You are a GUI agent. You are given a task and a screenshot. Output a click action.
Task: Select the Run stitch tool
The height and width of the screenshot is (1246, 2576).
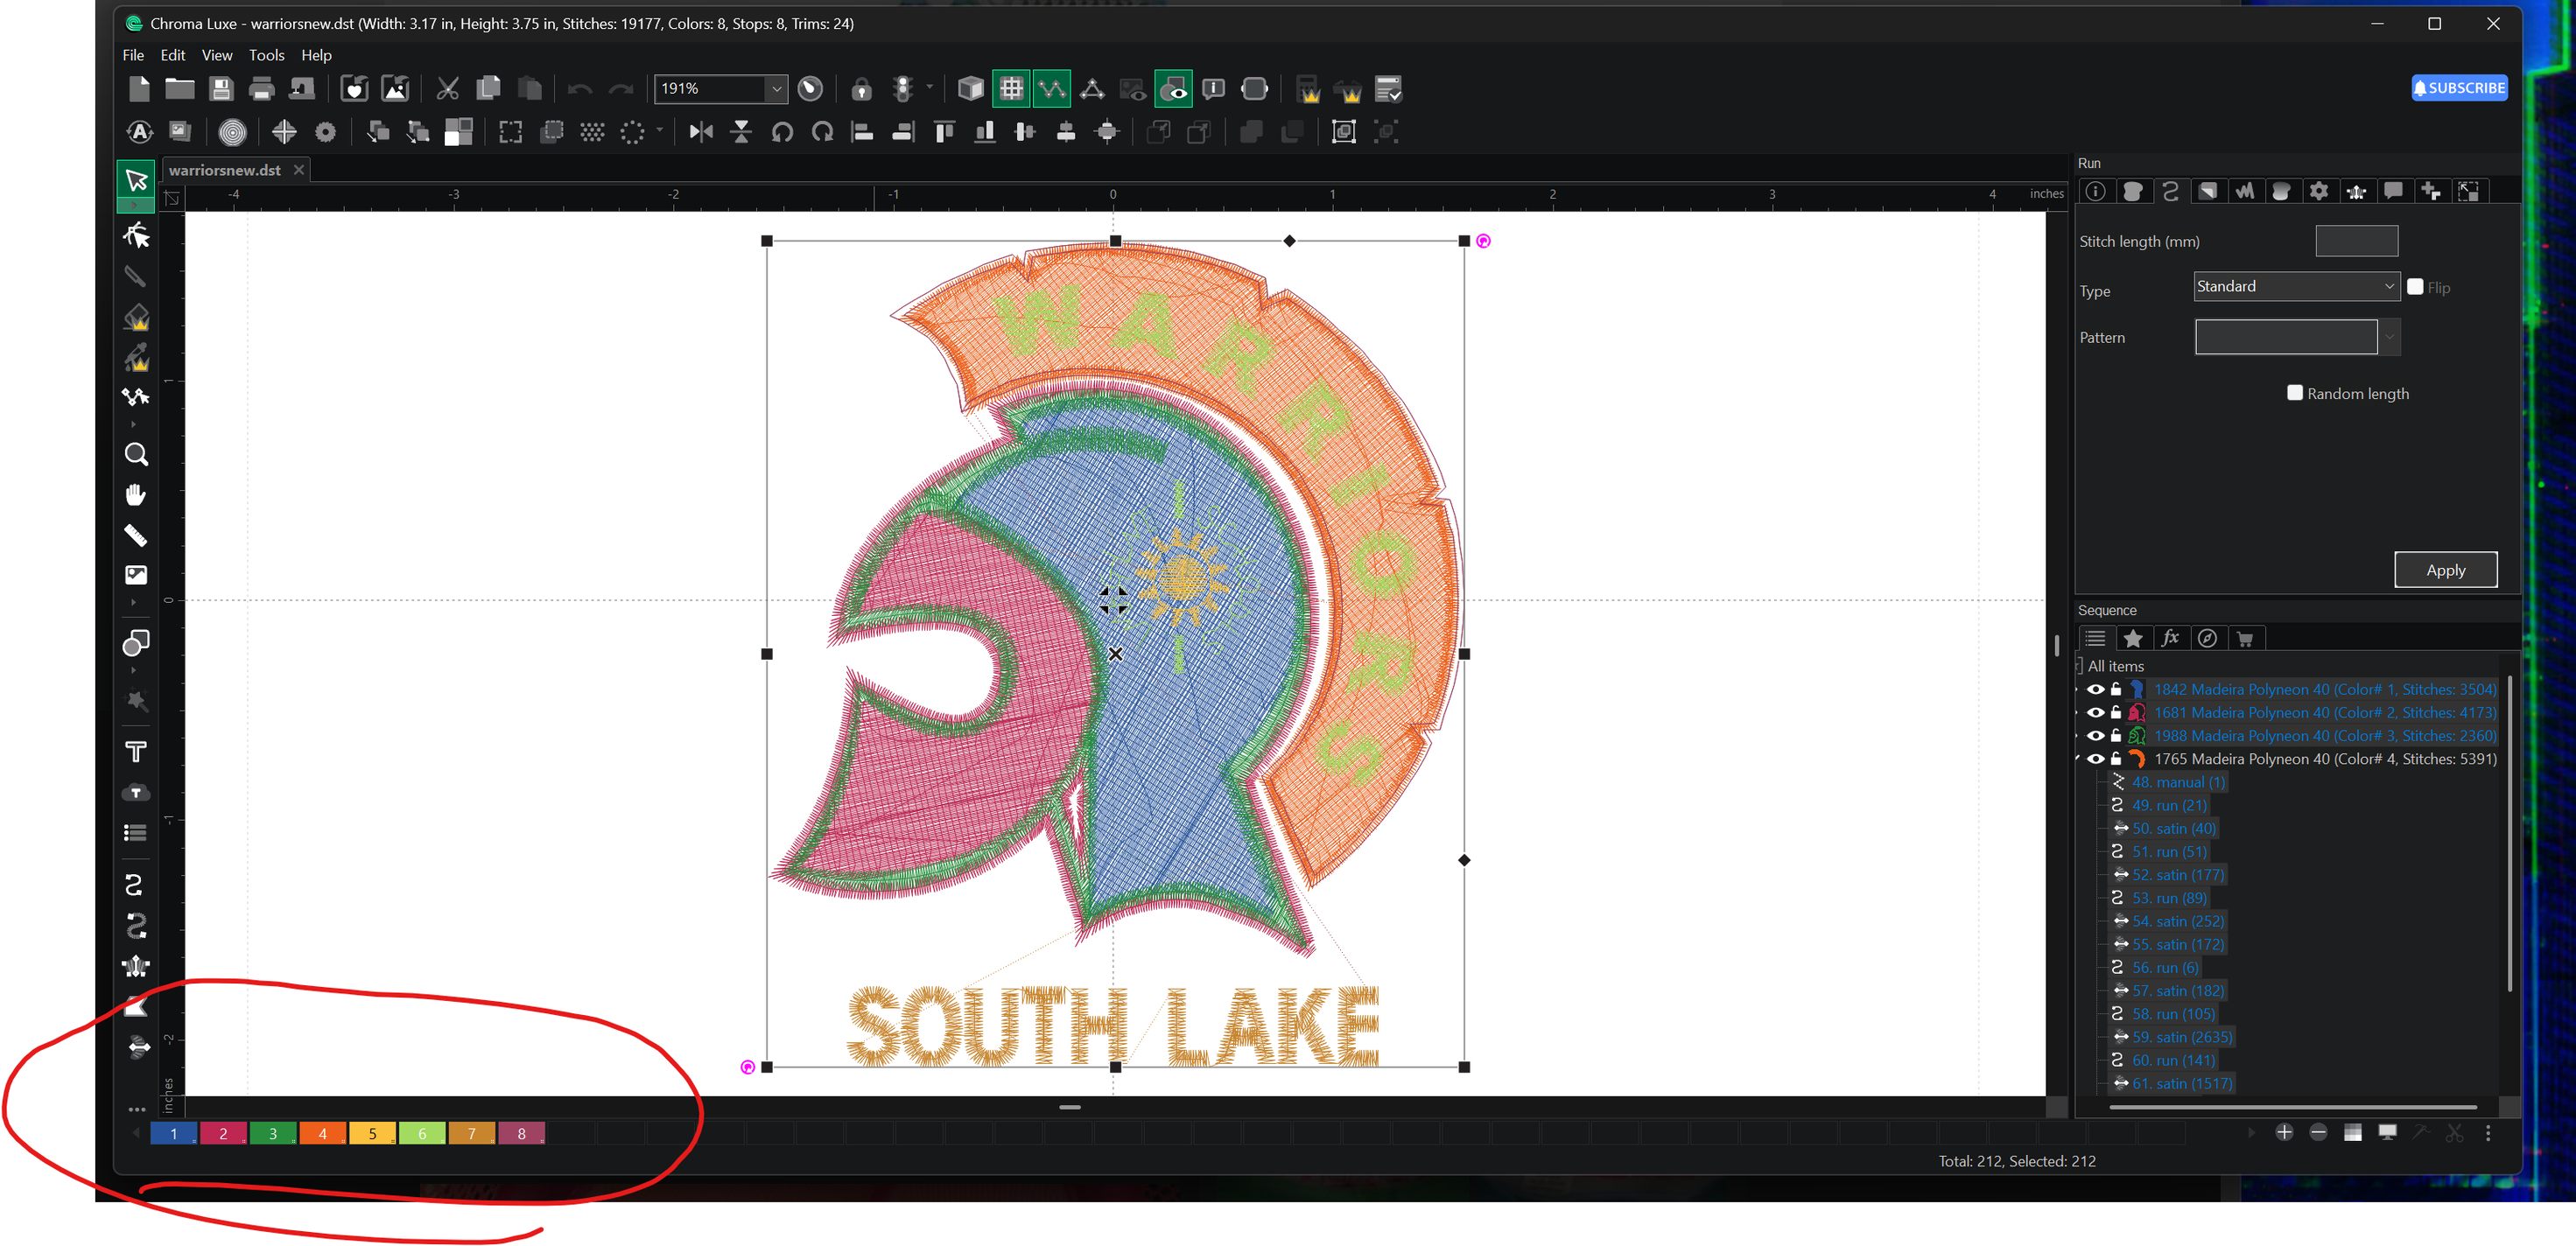point(134,884)
